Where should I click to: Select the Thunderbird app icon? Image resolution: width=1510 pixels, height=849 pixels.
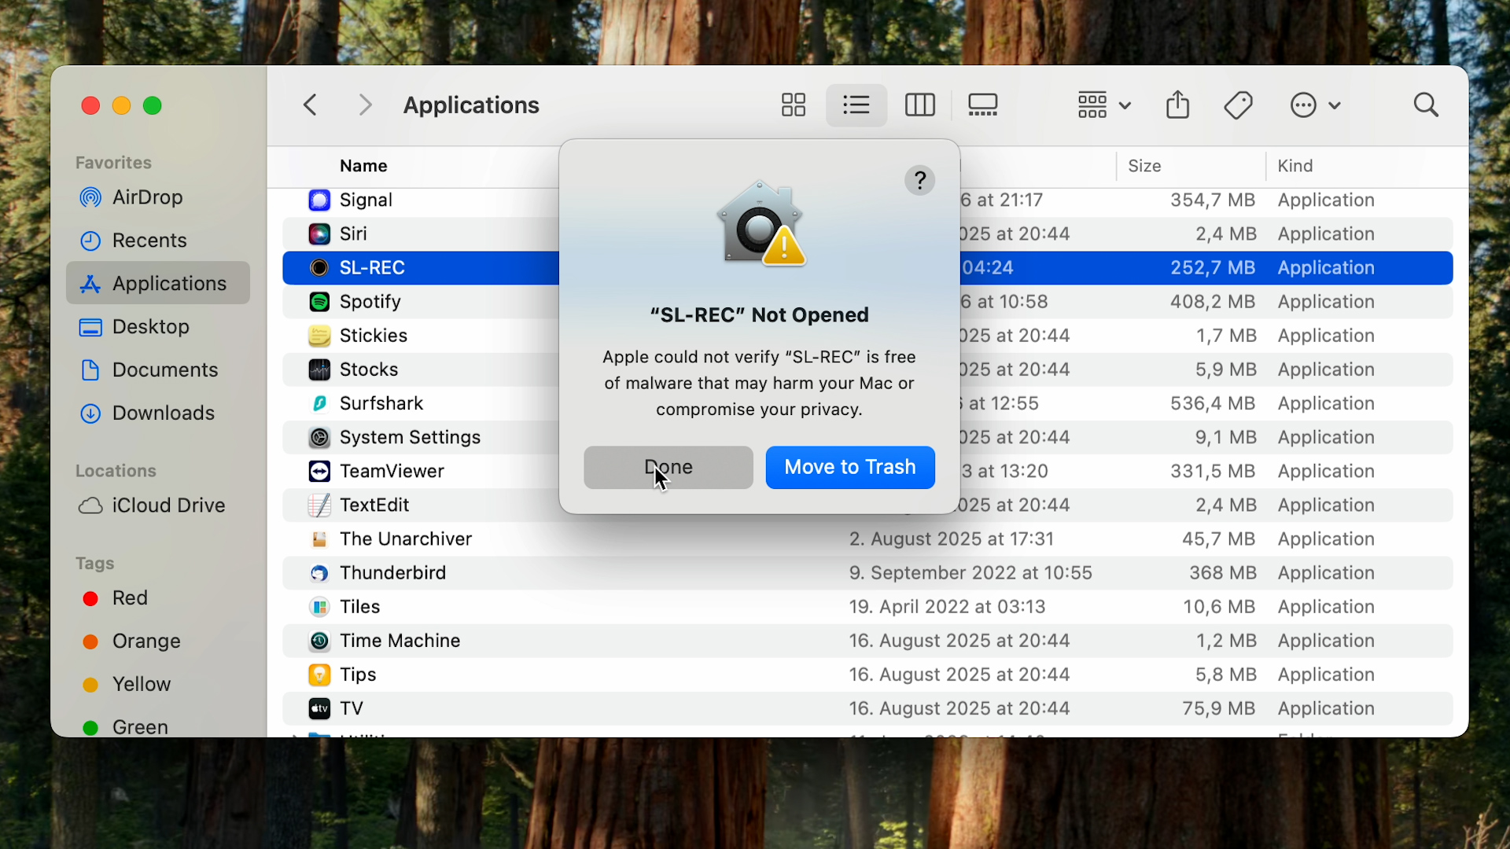pyautogui.click(x=319, y=573)
